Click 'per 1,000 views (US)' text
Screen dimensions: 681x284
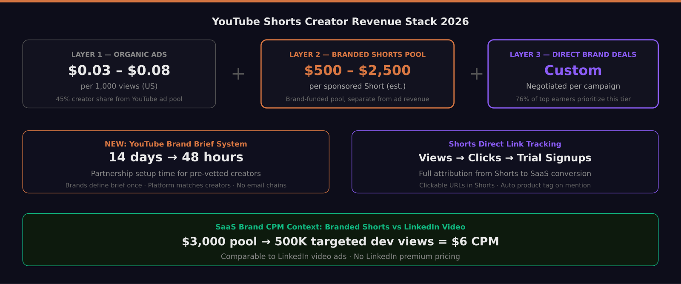point(119,86)
